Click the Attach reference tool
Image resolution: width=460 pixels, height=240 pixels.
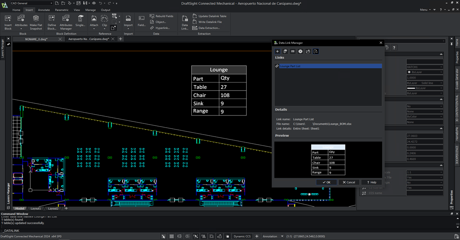94,21
